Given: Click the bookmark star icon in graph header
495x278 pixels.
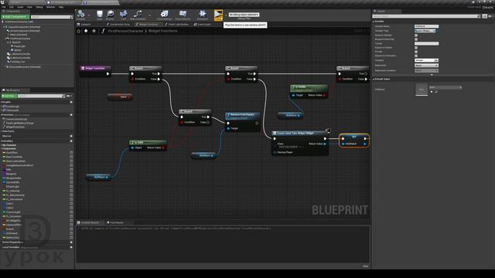Looking at the screenshot, I should 79,31.
